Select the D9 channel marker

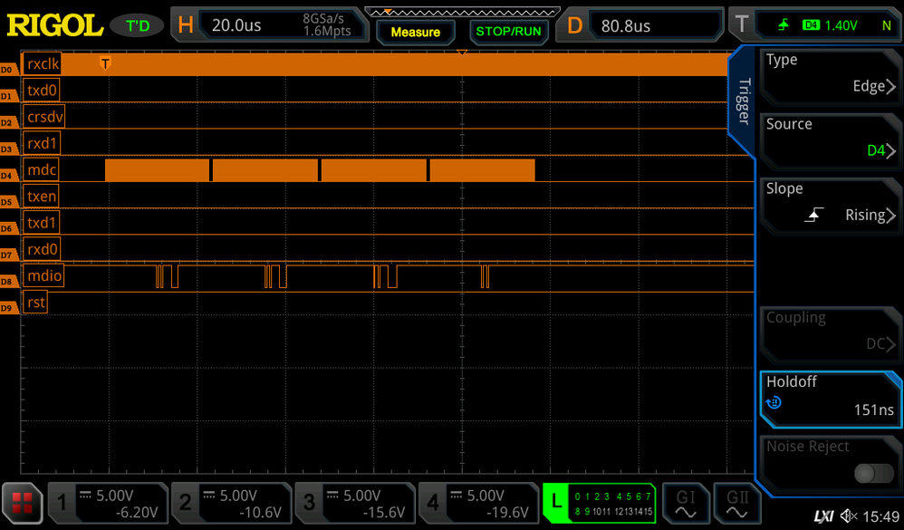[8, 308]
